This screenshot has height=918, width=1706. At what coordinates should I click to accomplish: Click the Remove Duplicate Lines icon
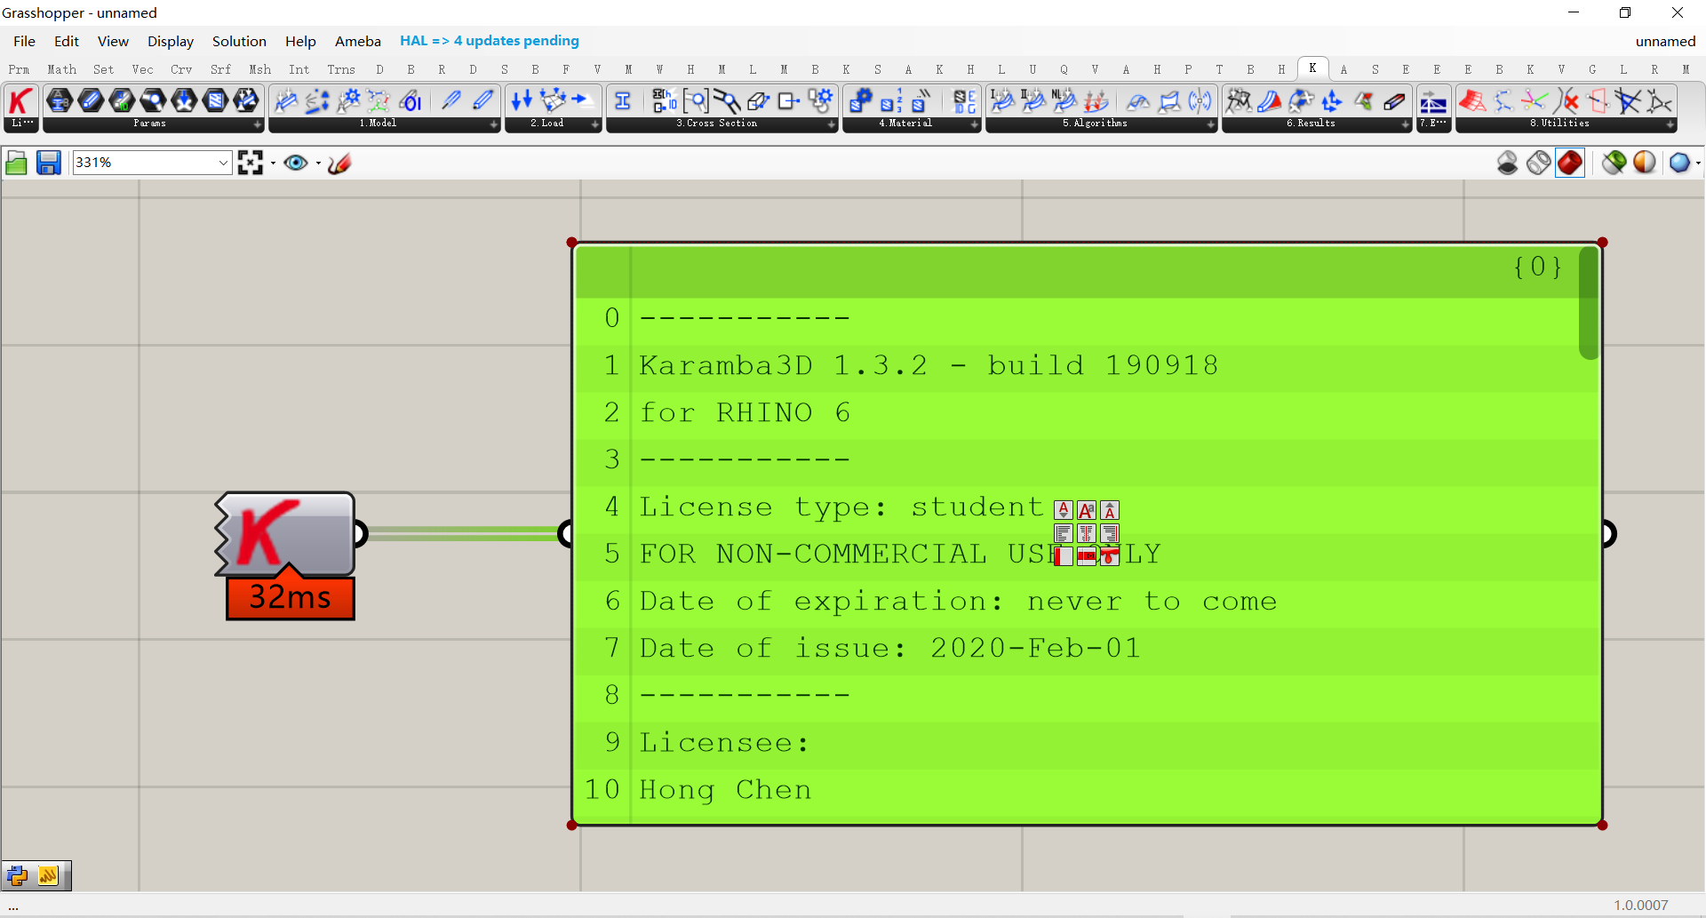(1566, 101)
